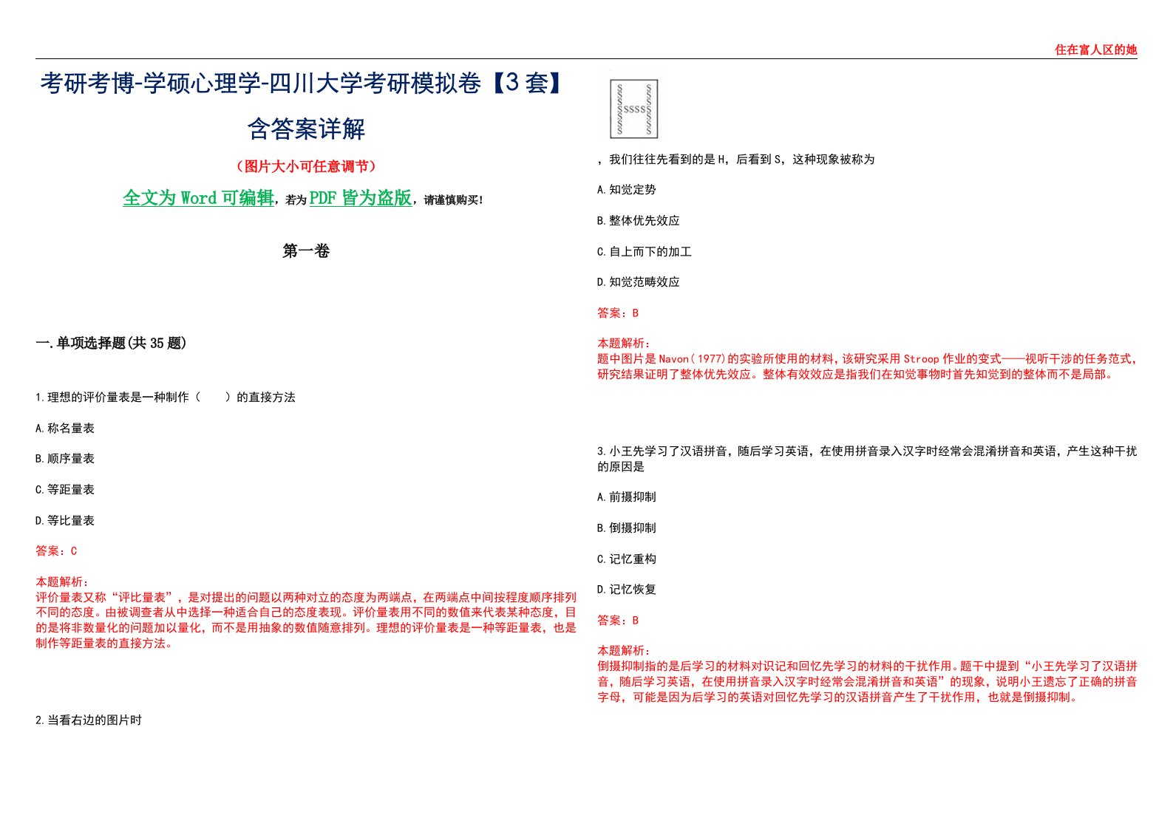Image resolution: width=1173 pixels, height=829 pixels.
Task: Select option 'A.知觉定势'
Action: pyautogui.click(x=627, y=190)
